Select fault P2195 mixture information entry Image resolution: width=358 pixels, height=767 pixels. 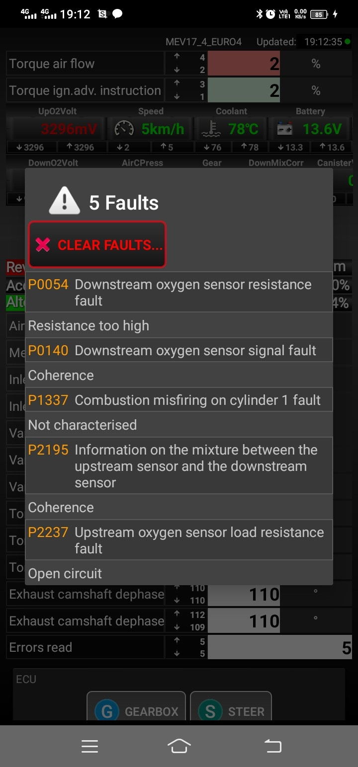coord(179,466)
